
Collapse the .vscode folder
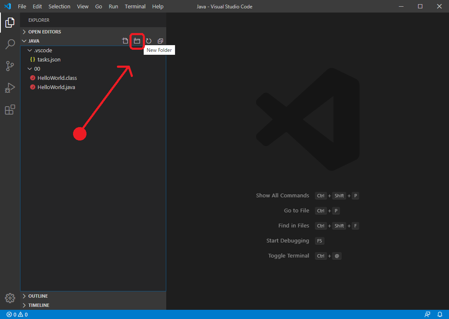(93, 51)
